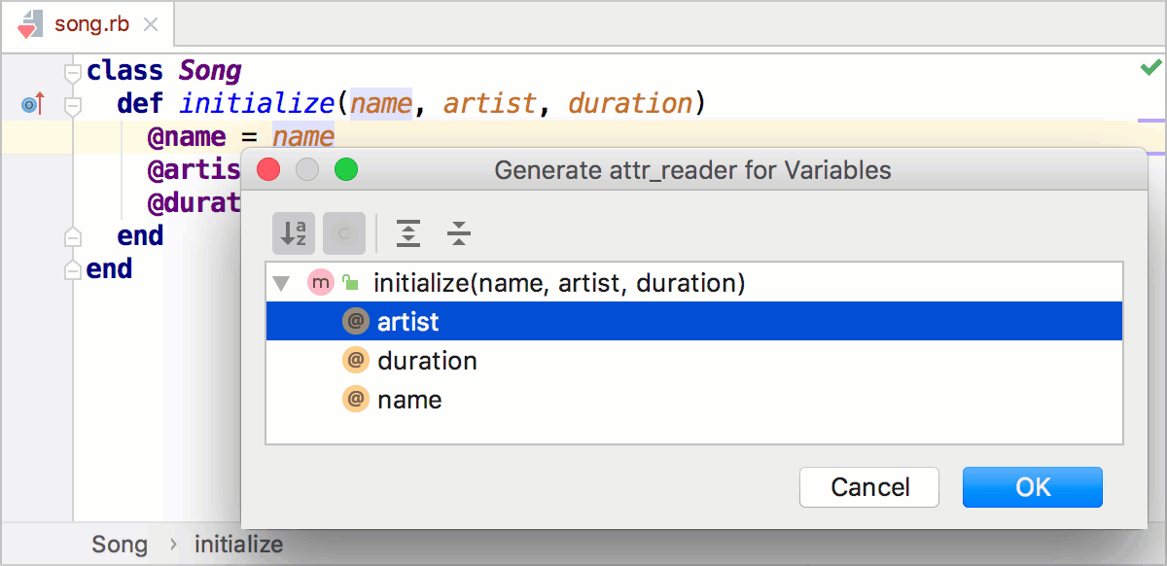Open the Song breadcrumb at the bottom

tap(120, 544)
